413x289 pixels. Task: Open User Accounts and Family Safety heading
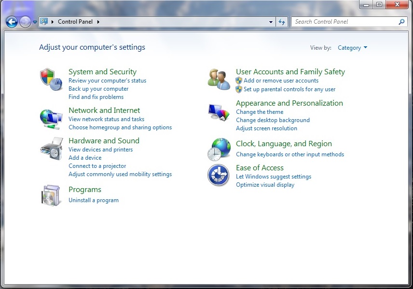pyautogui.click(x=290, y=72)
